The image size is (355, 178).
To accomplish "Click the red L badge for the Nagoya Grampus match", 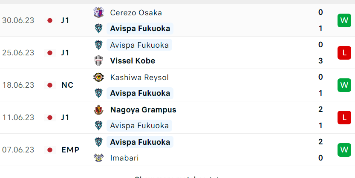I will tap(344, 118).
